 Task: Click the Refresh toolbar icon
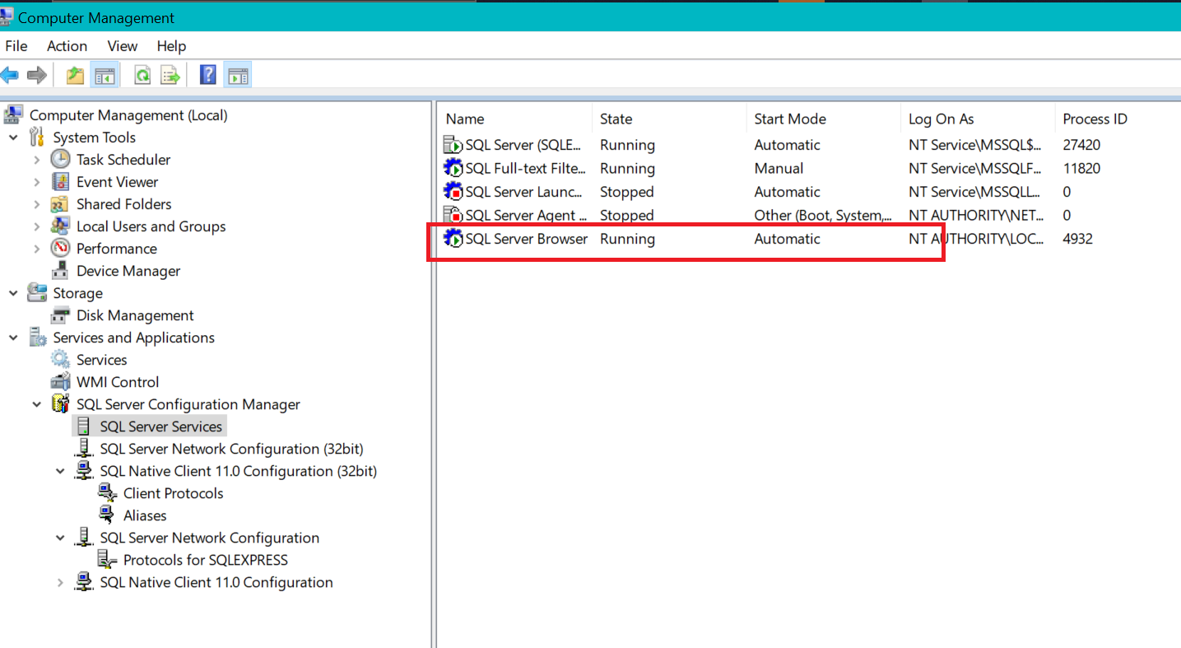click(142, 76)
